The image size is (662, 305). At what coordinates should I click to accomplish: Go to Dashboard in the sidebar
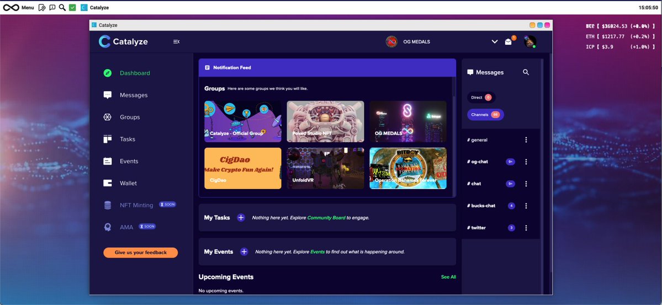pos(135,73)
